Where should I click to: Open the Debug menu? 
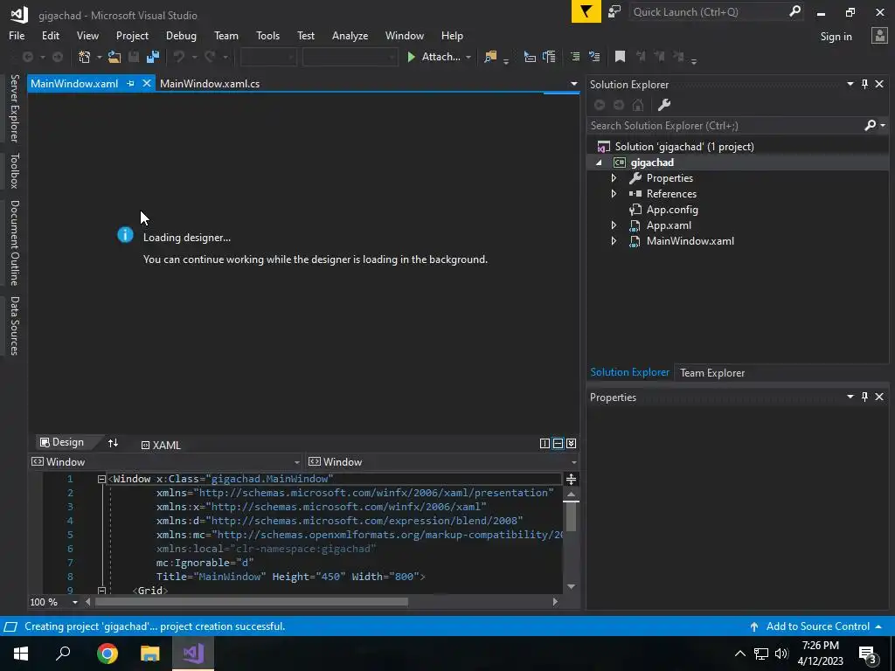[181, 35]
